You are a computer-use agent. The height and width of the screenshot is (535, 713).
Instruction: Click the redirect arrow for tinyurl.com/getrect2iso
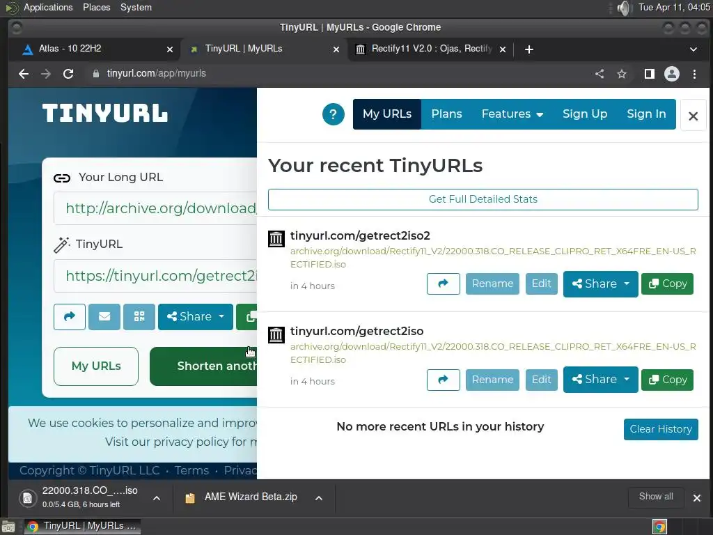tap(444, 380)
